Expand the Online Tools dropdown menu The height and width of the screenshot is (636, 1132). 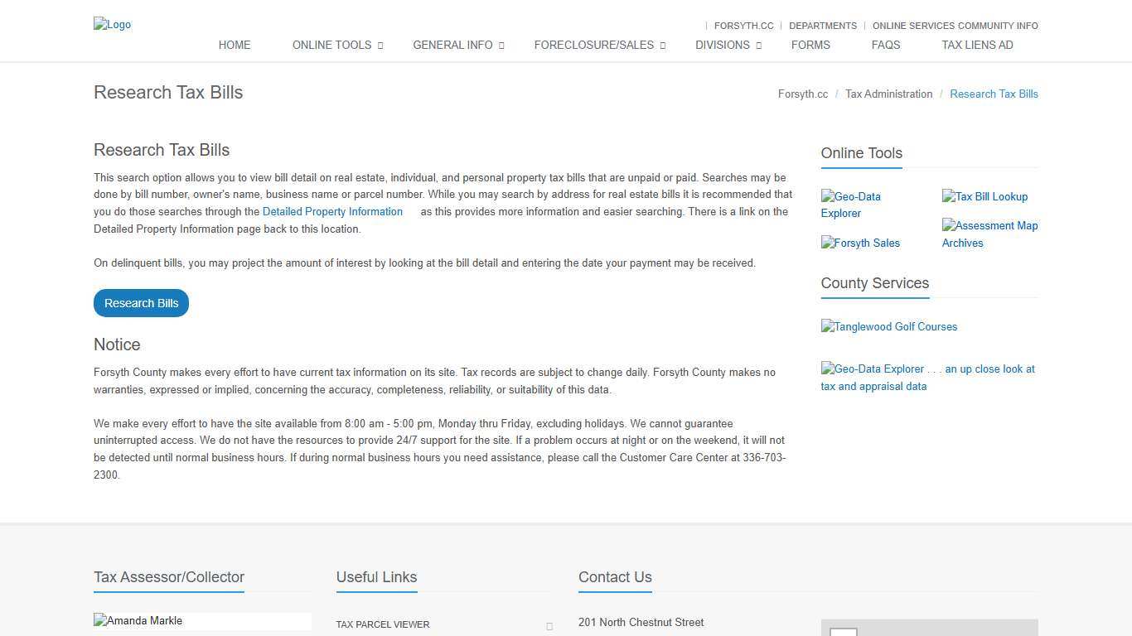pyautogui.click(x=336, y=46)
